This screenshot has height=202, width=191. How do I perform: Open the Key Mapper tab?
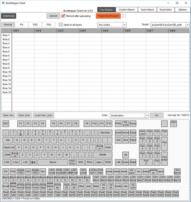106,10
